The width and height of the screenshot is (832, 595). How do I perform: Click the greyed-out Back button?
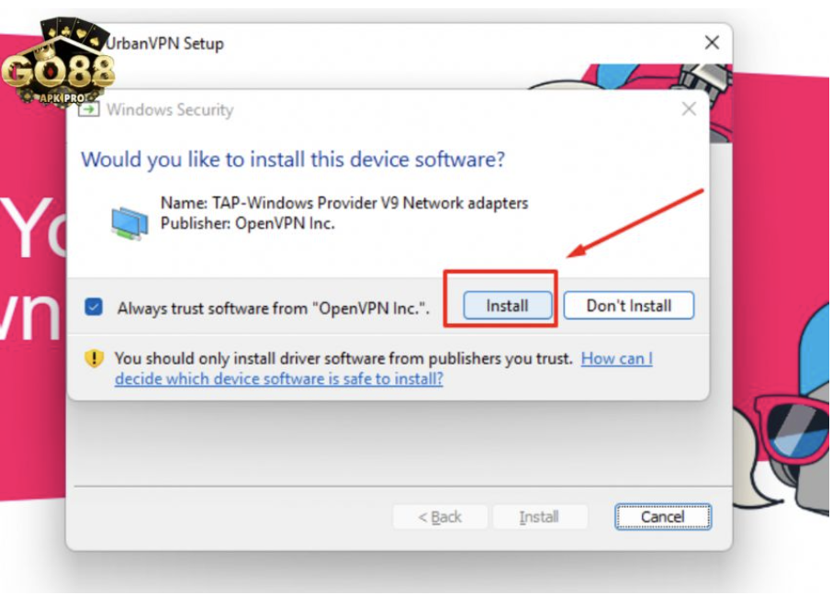pyautogui.click(x=440, y=517)
